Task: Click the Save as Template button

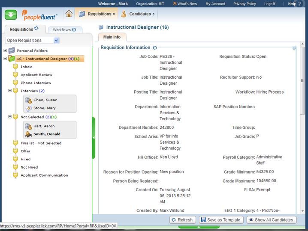Action: pyautogui.click(x=220, y=220)
